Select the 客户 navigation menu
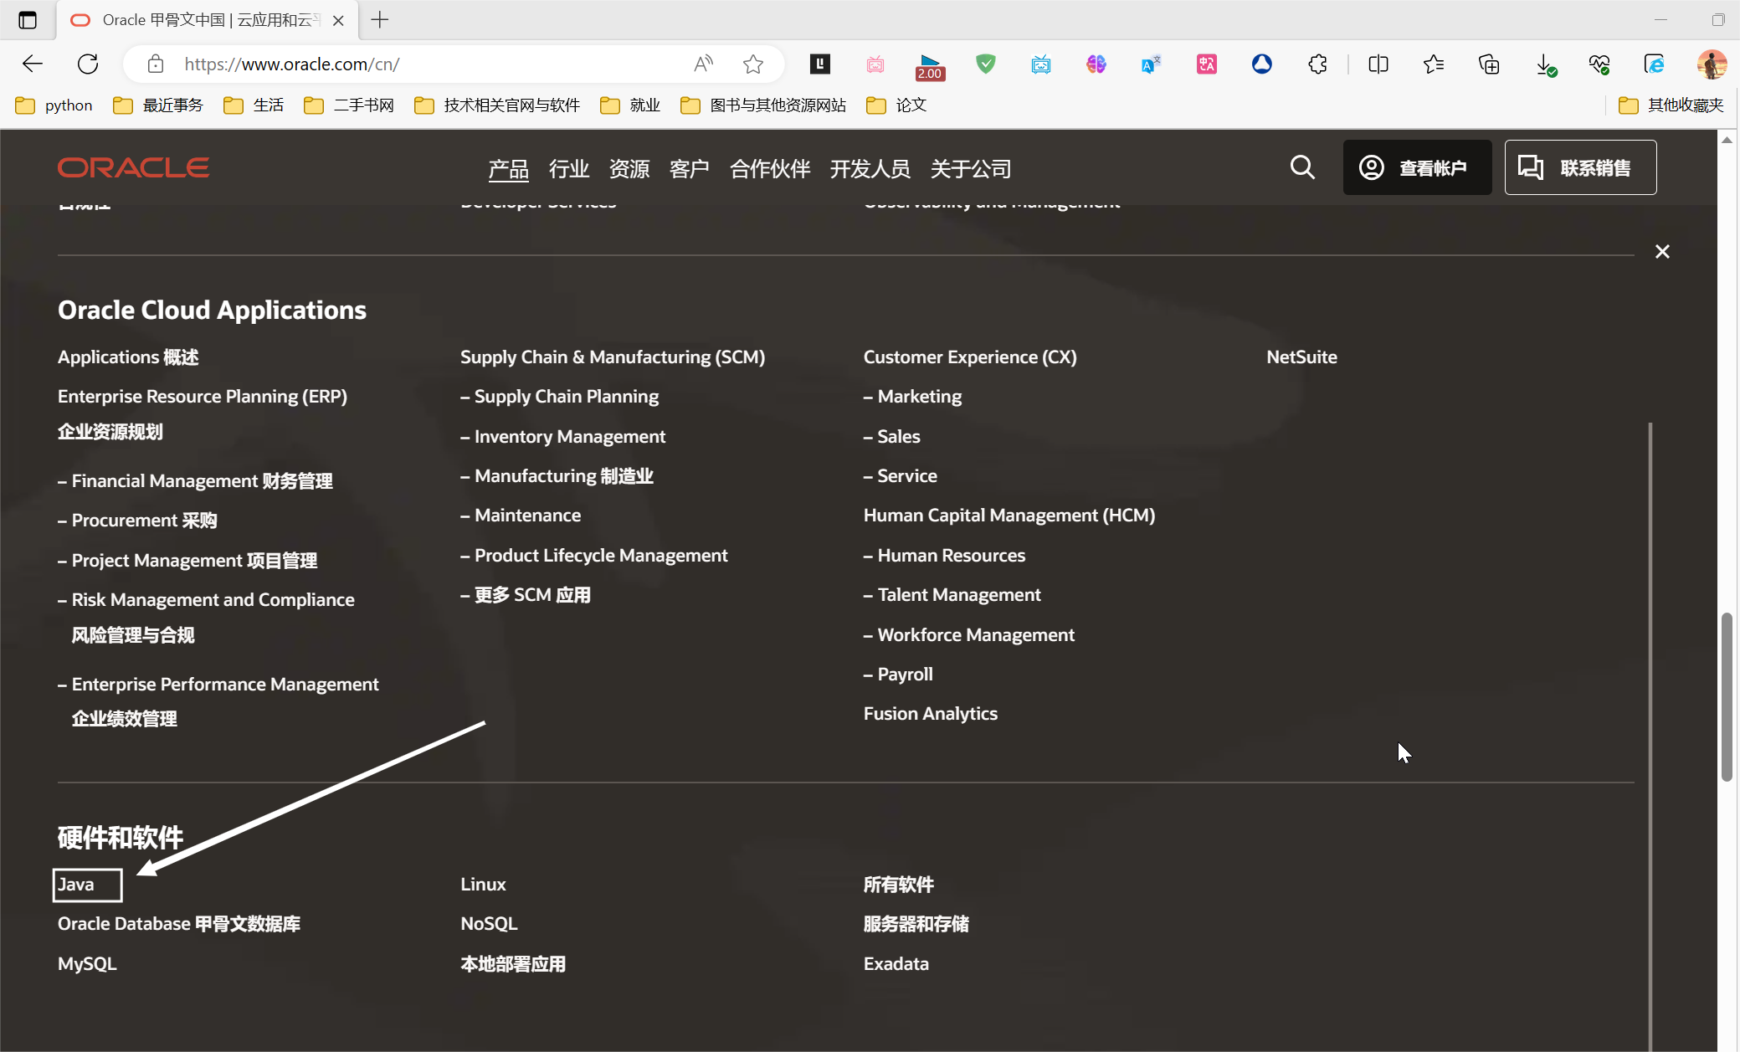The width and height of the screenshot is (1740, 1052). pyautogui.click(x=690, y=169)
